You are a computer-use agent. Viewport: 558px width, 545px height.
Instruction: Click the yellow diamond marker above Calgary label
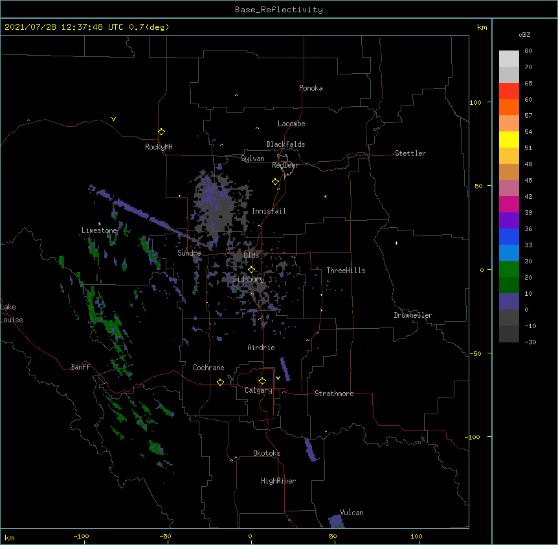262,381
